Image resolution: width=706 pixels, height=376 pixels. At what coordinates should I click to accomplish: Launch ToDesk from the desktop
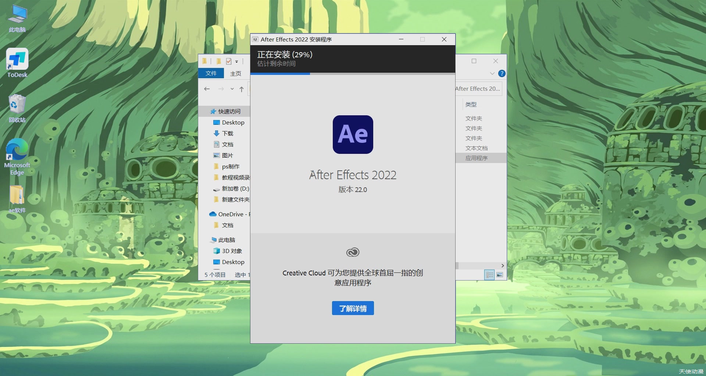[17, 63]
